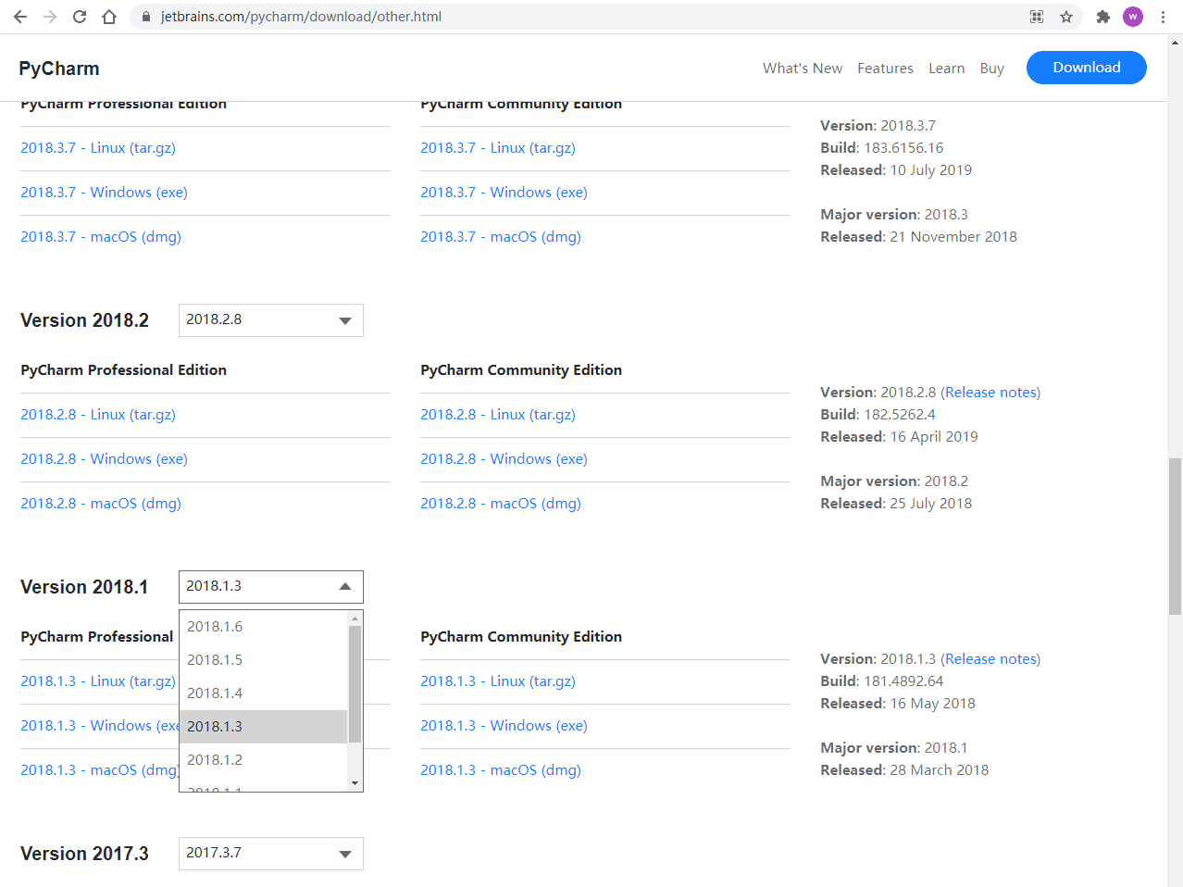Open the Chrome three-dot menu
1183x887 pixels.
[x=1163, y=17]
